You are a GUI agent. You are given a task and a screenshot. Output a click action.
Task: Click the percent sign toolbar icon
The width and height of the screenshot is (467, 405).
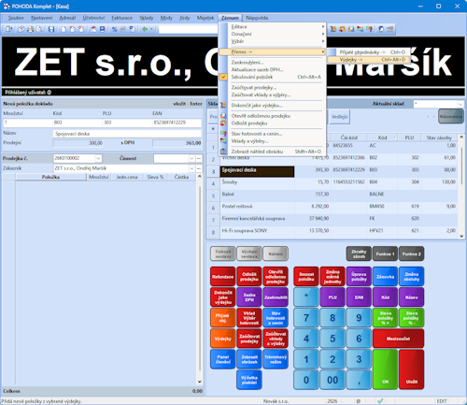(114, 29)
